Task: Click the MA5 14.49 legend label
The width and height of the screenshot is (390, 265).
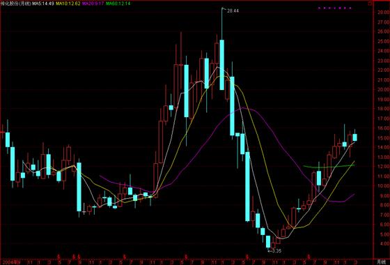Action: click(x=42, y=3)
